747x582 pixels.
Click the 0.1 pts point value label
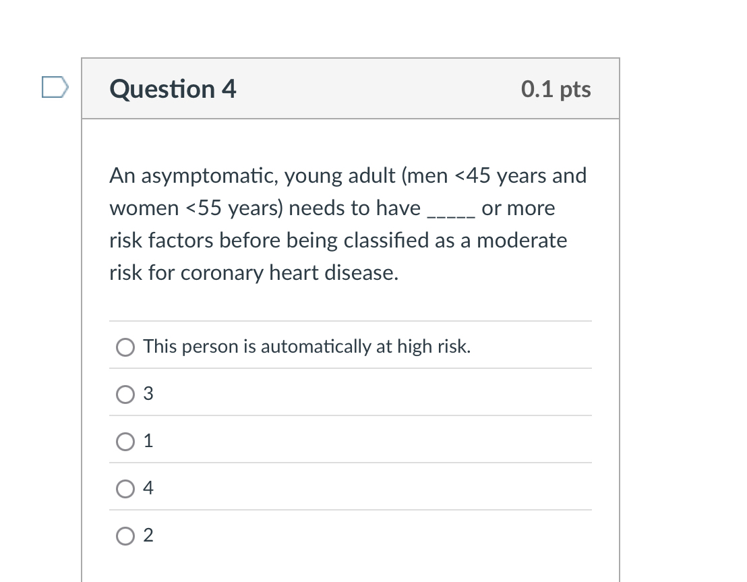pyautogui.click(x=556, y=88)
